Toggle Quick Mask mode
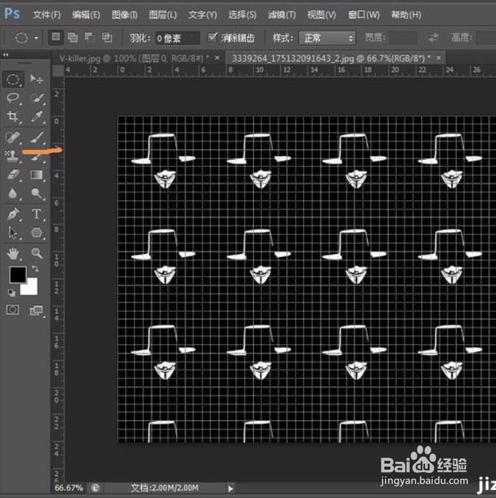Image resolution: width=496 pixels, height=498 pixels. click(x=12, y=310)
